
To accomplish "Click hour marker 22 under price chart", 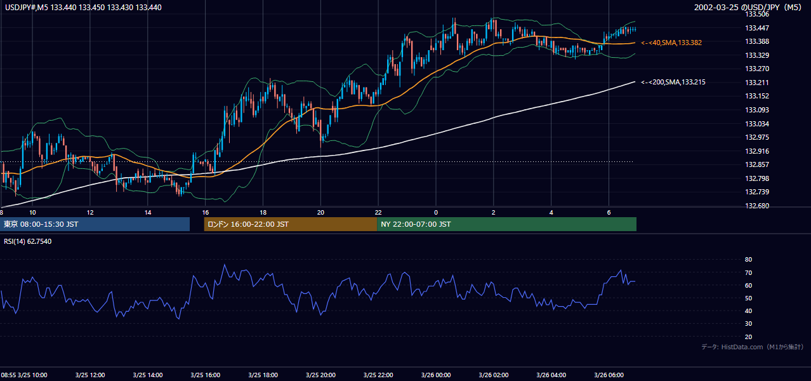I will (x=378, y=212).
